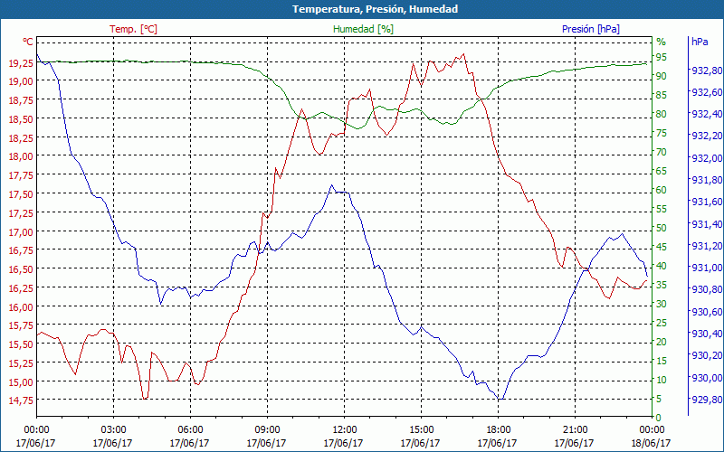Select the red 'Temp. [°C]' legend label

(133, 29)
